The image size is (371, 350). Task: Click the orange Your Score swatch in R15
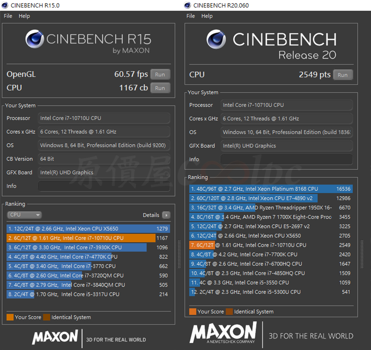[x=10, y=317]
